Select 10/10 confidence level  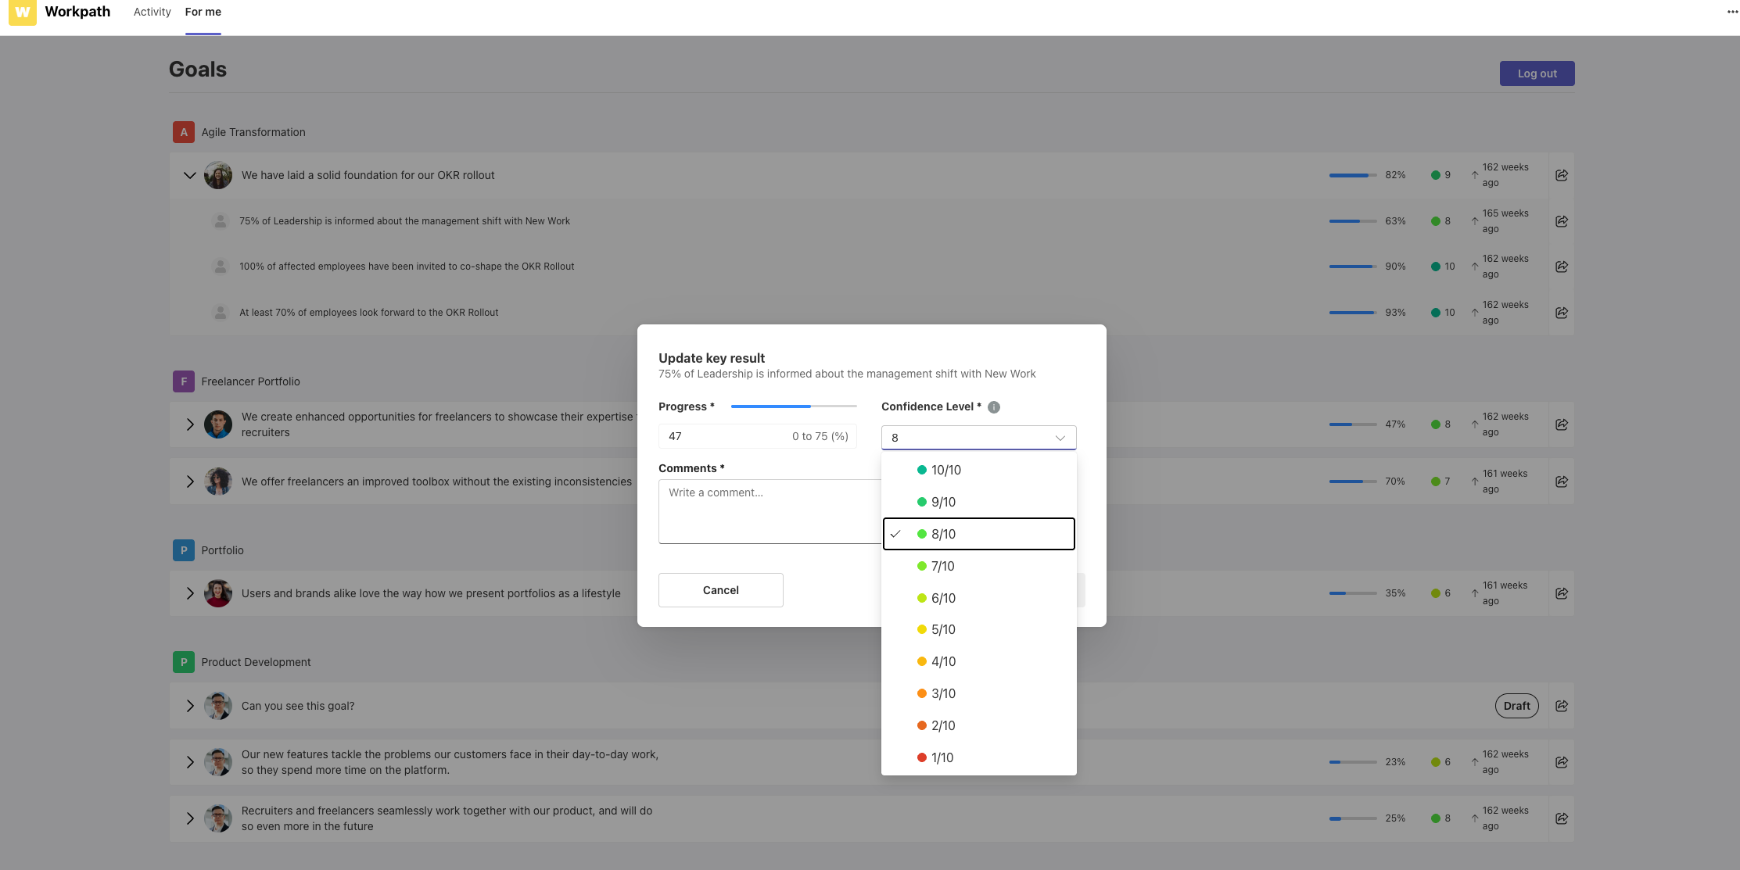point(978,470)
